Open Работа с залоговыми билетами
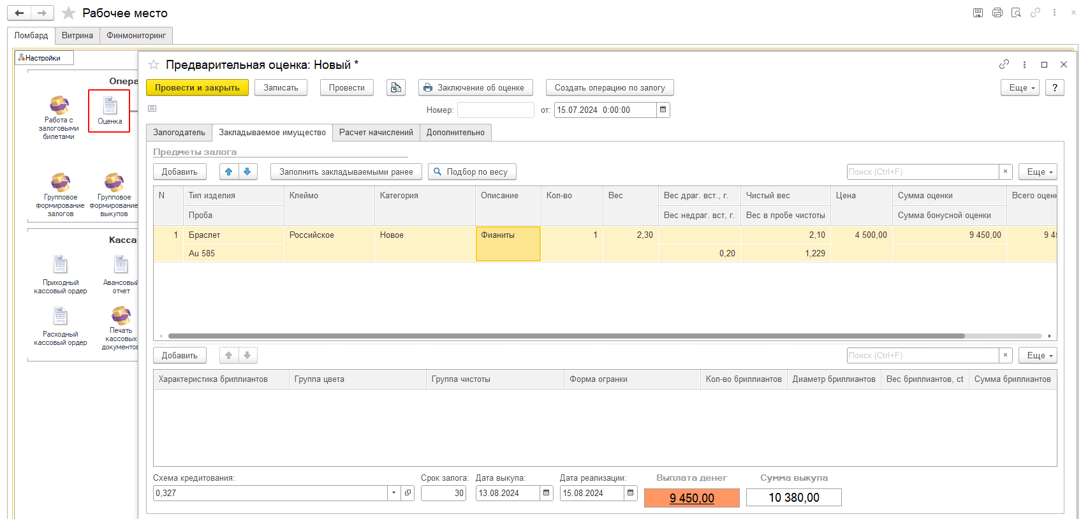Image resolution: width=1081 pixels, height=519 pixels. 59,117
